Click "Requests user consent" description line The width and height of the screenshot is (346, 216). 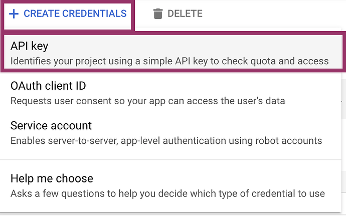coord(147,101)
